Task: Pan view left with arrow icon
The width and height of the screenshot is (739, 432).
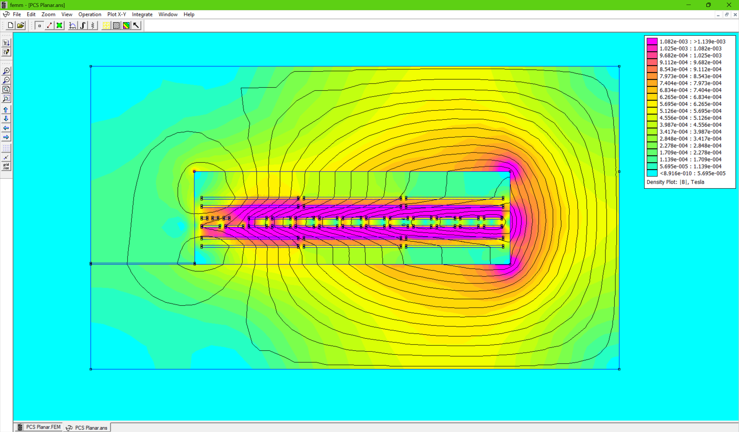Action: (x=6, y=128)
